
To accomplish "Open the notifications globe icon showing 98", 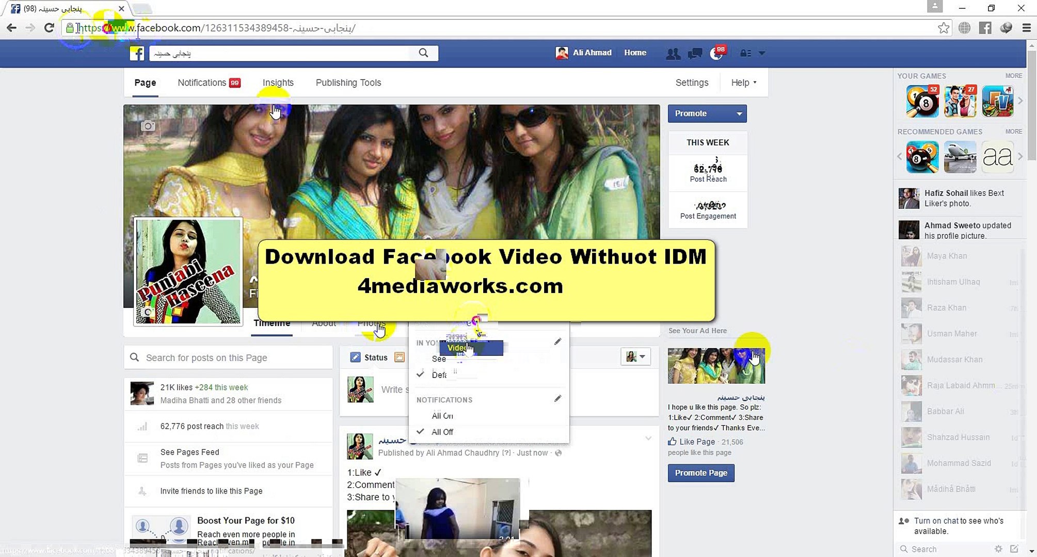I will pos(716,53).
